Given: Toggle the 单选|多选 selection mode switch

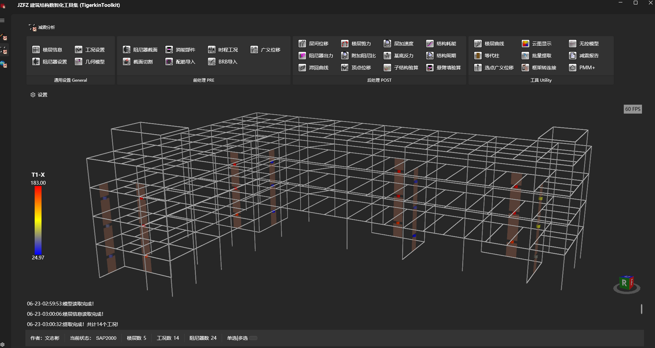Looking at the screenshot, I should click(x=253, y=338).
